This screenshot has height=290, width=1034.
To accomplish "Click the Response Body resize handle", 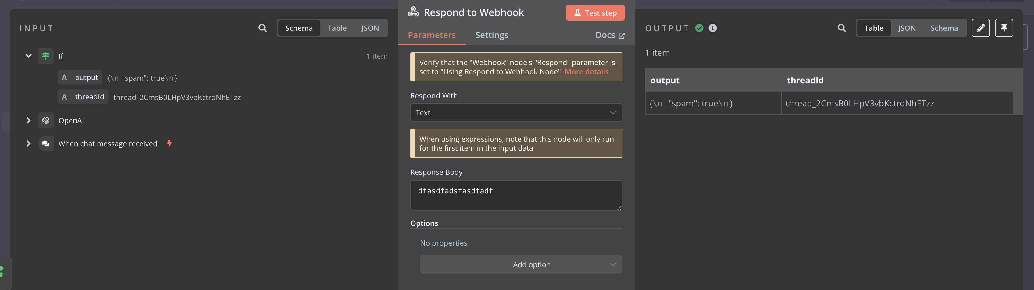I will coord(619,208).
